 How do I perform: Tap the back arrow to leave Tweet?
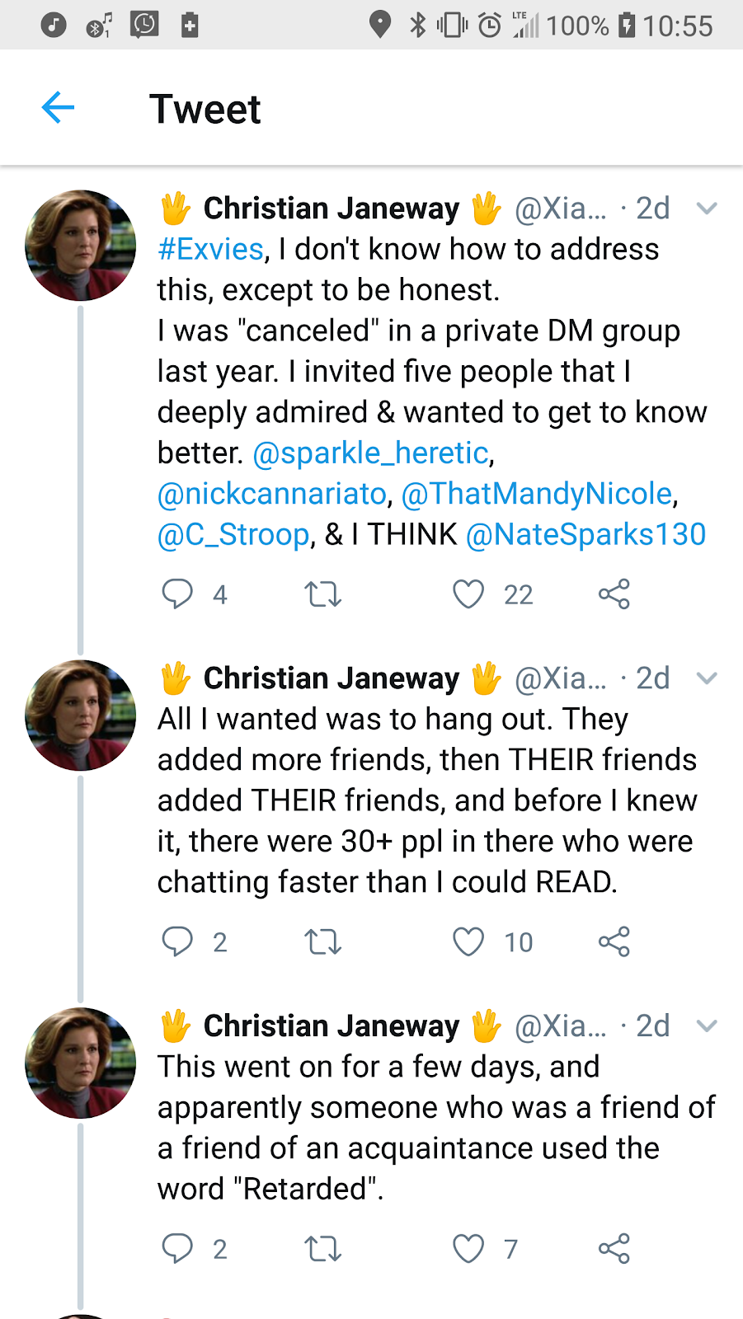[x=58, y=108]
